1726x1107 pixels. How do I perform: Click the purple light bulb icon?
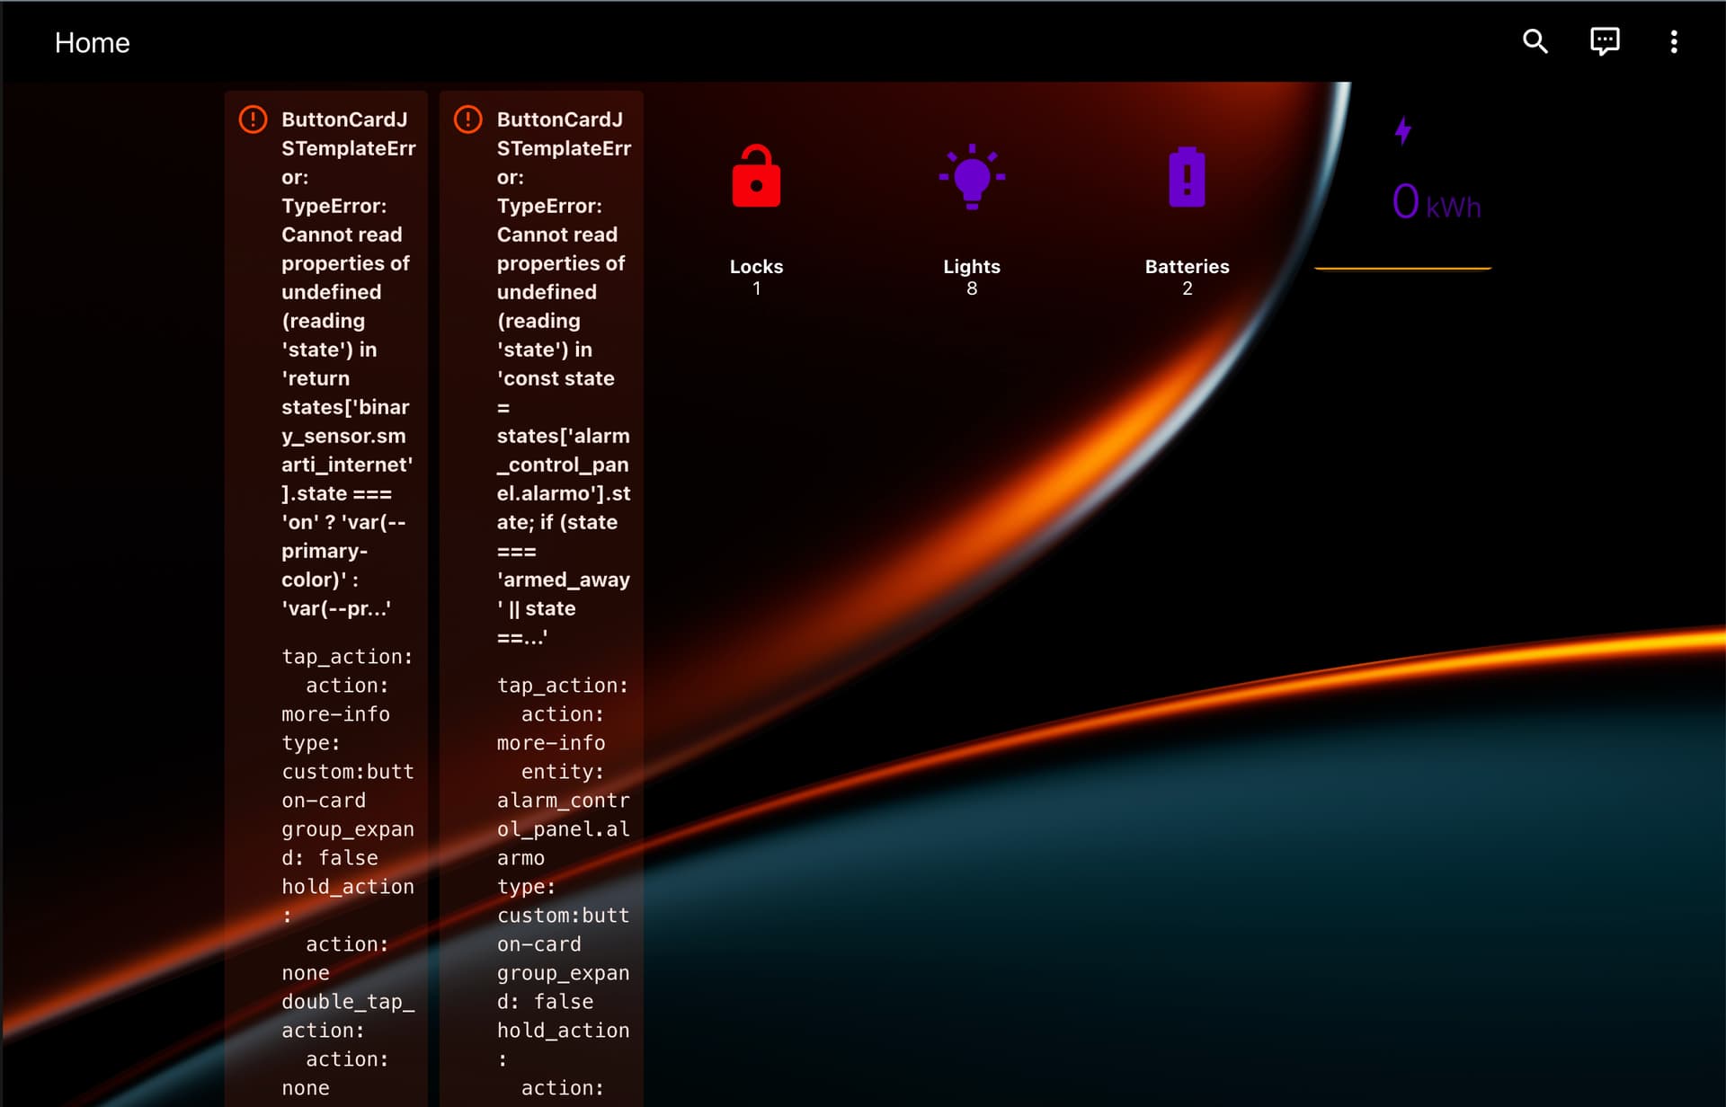click(972, 177)
